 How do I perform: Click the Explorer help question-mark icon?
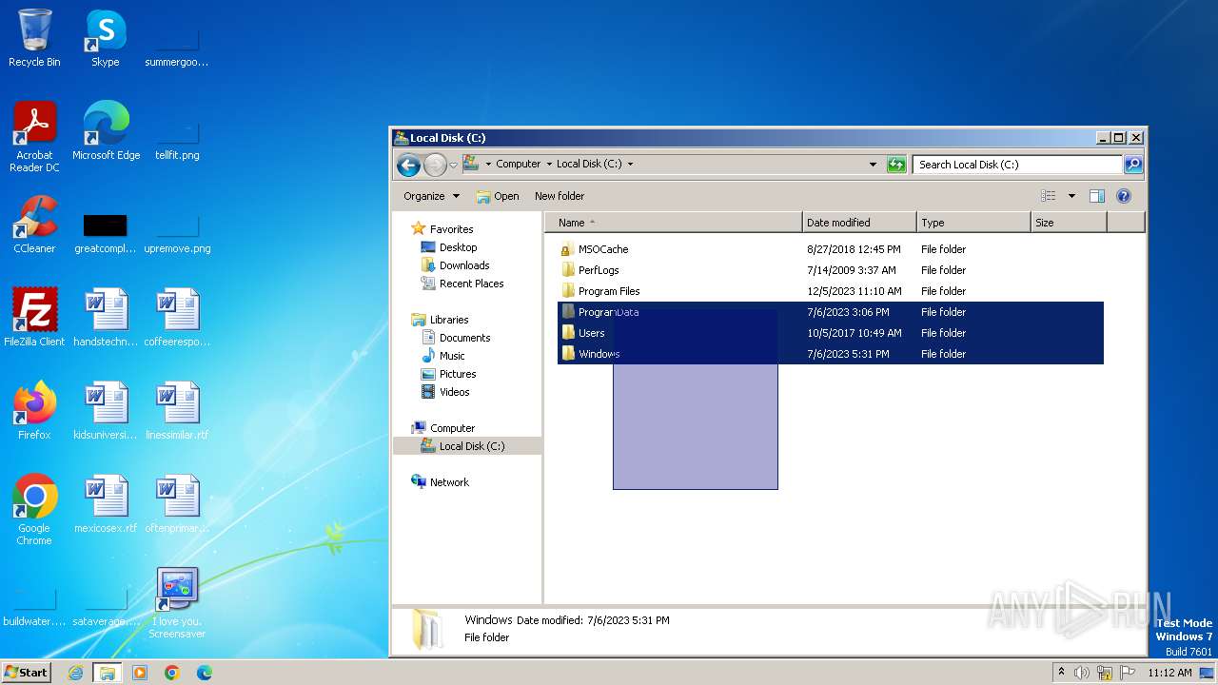coord(1124,196)
